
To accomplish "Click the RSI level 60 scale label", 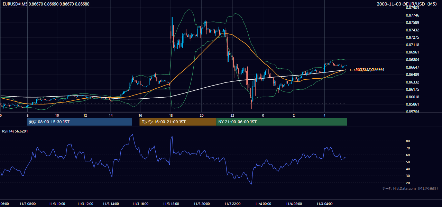I will pyautogui.click(x=408, y=155).
